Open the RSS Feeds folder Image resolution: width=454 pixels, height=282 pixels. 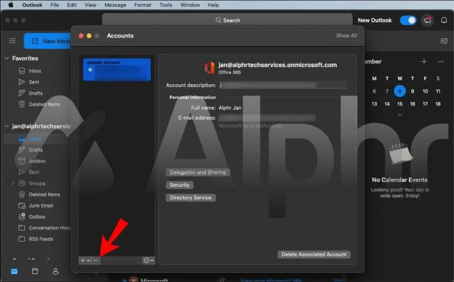[41, 239]
